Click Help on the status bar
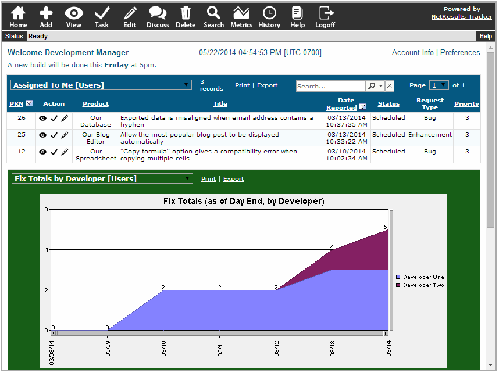The image size is (499, 373). coord(486,36)
